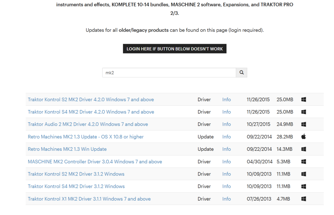Click the 4.7MB file size value
334x215 pixels.
pos(283,199)
